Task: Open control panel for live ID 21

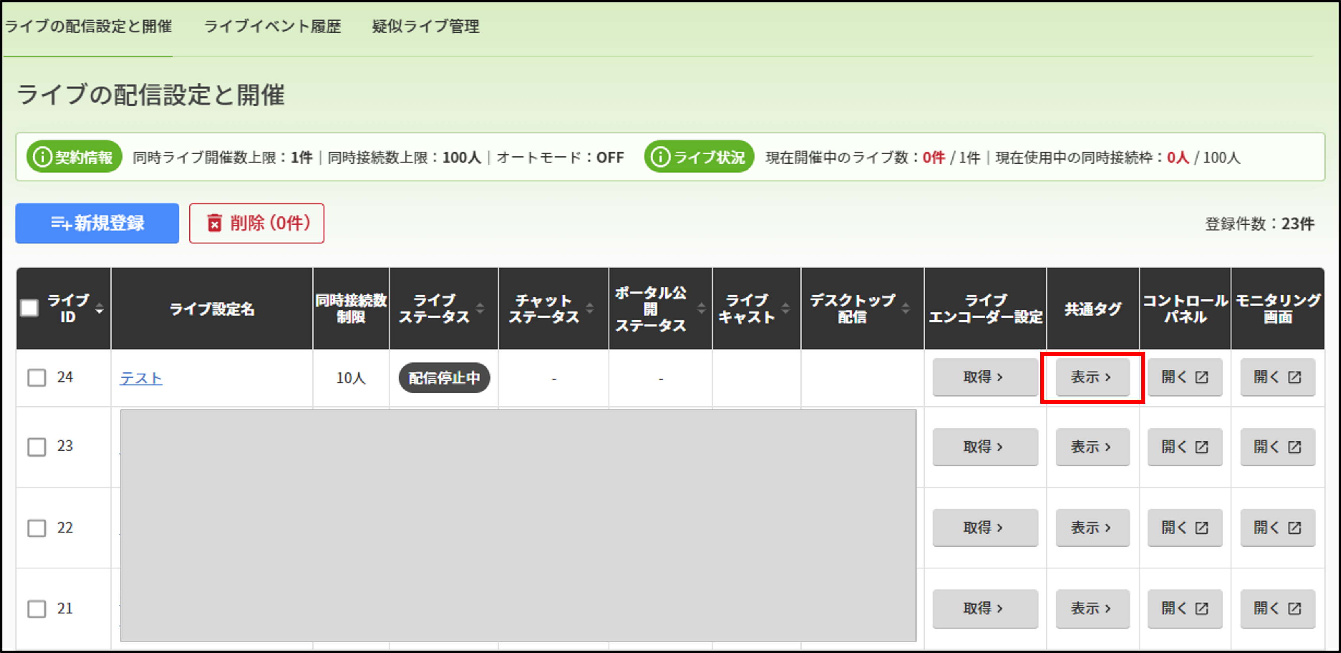Action: tap(1185, 609)
